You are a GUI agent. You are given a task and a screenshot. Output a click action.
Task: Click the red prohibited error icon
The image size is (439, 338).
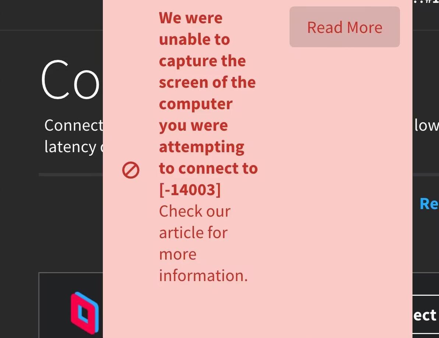(131, 170)
